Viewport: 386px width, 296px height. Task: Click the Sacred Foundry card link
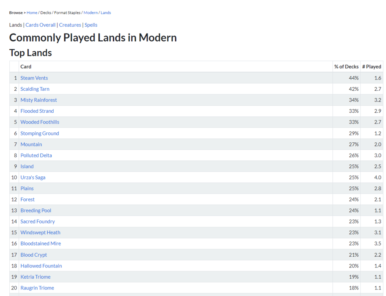pyautogui.click(x=37, y=222)
